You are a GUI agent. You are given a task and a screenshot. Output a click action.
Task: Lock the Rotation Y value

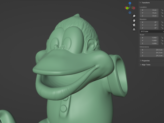coord(162,25)
